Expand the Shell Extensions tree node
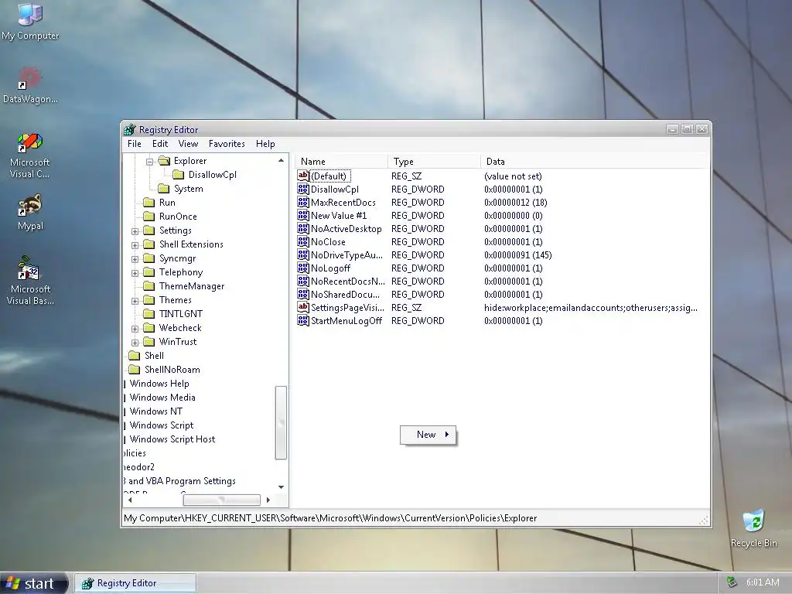 point(135,245)
